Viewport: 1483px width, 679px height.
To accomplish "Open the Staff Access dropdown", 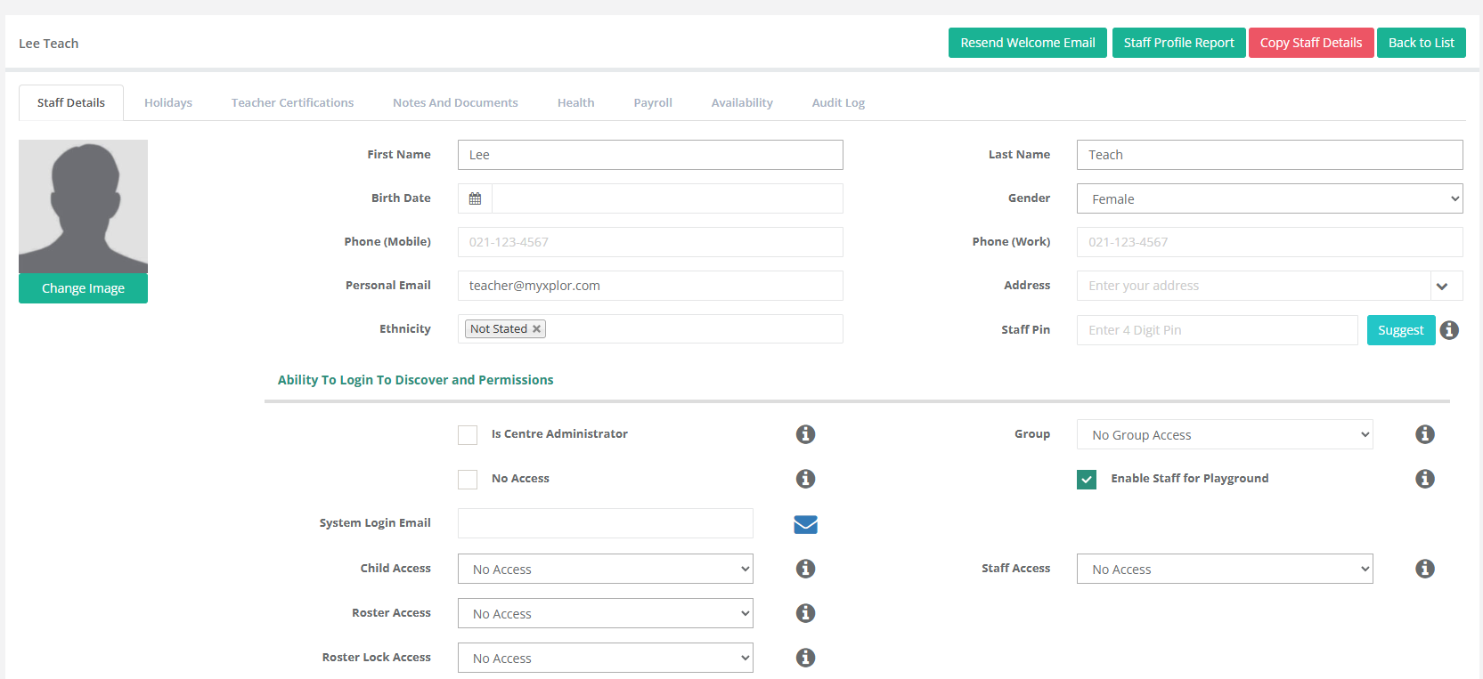I will tap(1225, 569).
